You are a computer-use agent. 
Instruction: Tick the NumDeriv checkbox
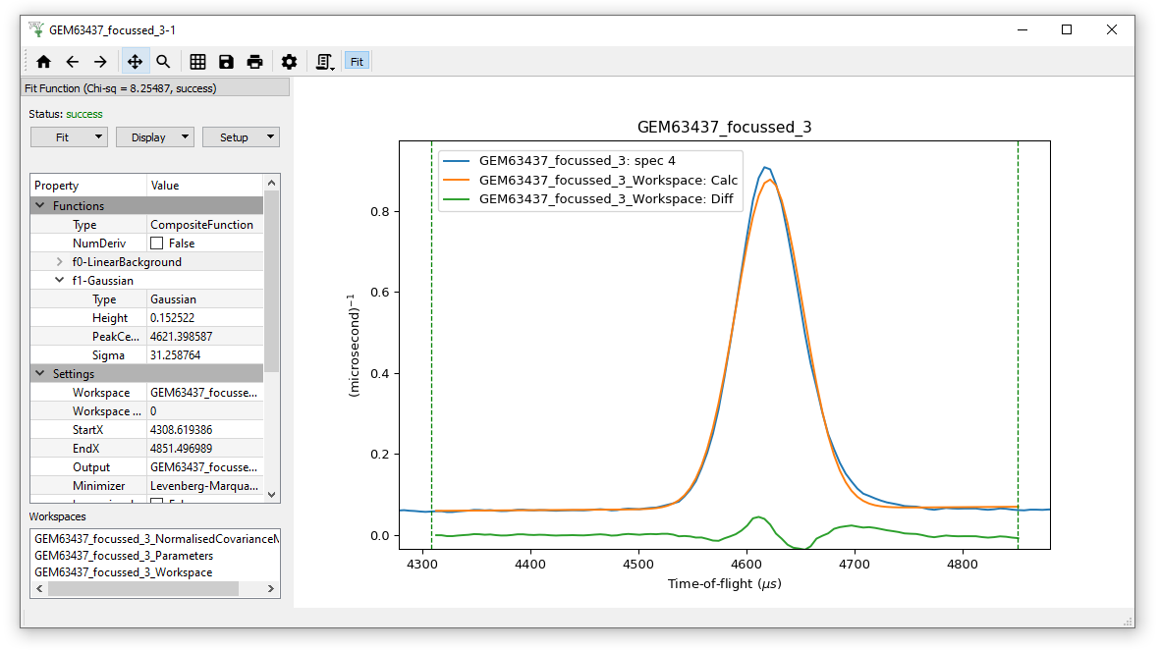click(x=157, y=244)
